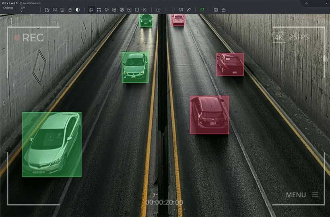Viewport: 330px width, 217px height.
Task: Open the speech bubble comments icon
Action: pos(55,10)
